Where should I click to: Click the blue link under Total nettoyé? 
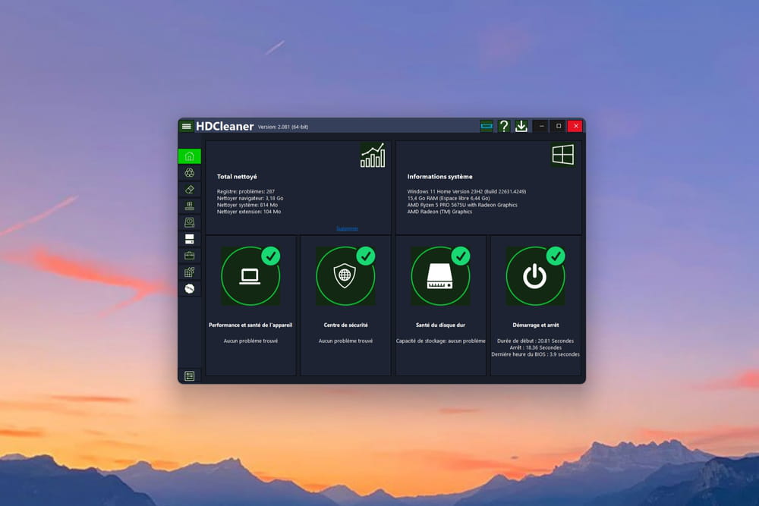[347, 229]
